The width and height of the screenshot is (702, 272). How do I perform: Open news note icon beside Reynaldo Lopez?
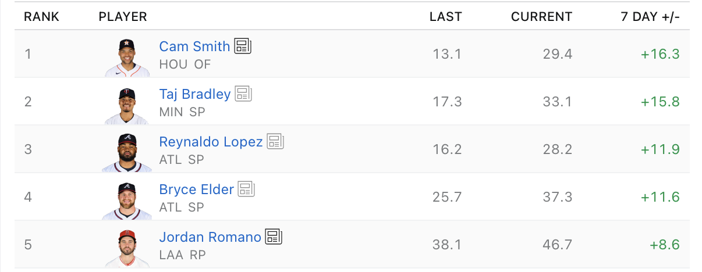[275, 141]
